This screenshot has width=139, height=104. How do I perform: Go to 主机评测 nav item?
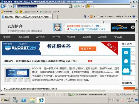40,37
